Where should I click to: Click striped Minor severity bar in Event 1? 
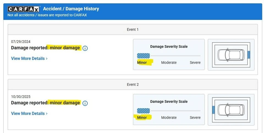144,56
